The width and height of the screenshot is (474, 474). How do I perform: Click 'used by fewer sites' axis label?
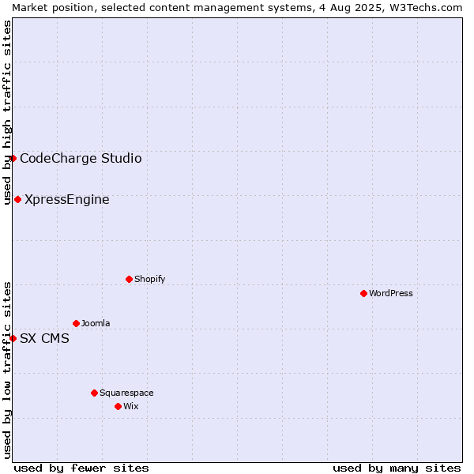tap(81, 468)
